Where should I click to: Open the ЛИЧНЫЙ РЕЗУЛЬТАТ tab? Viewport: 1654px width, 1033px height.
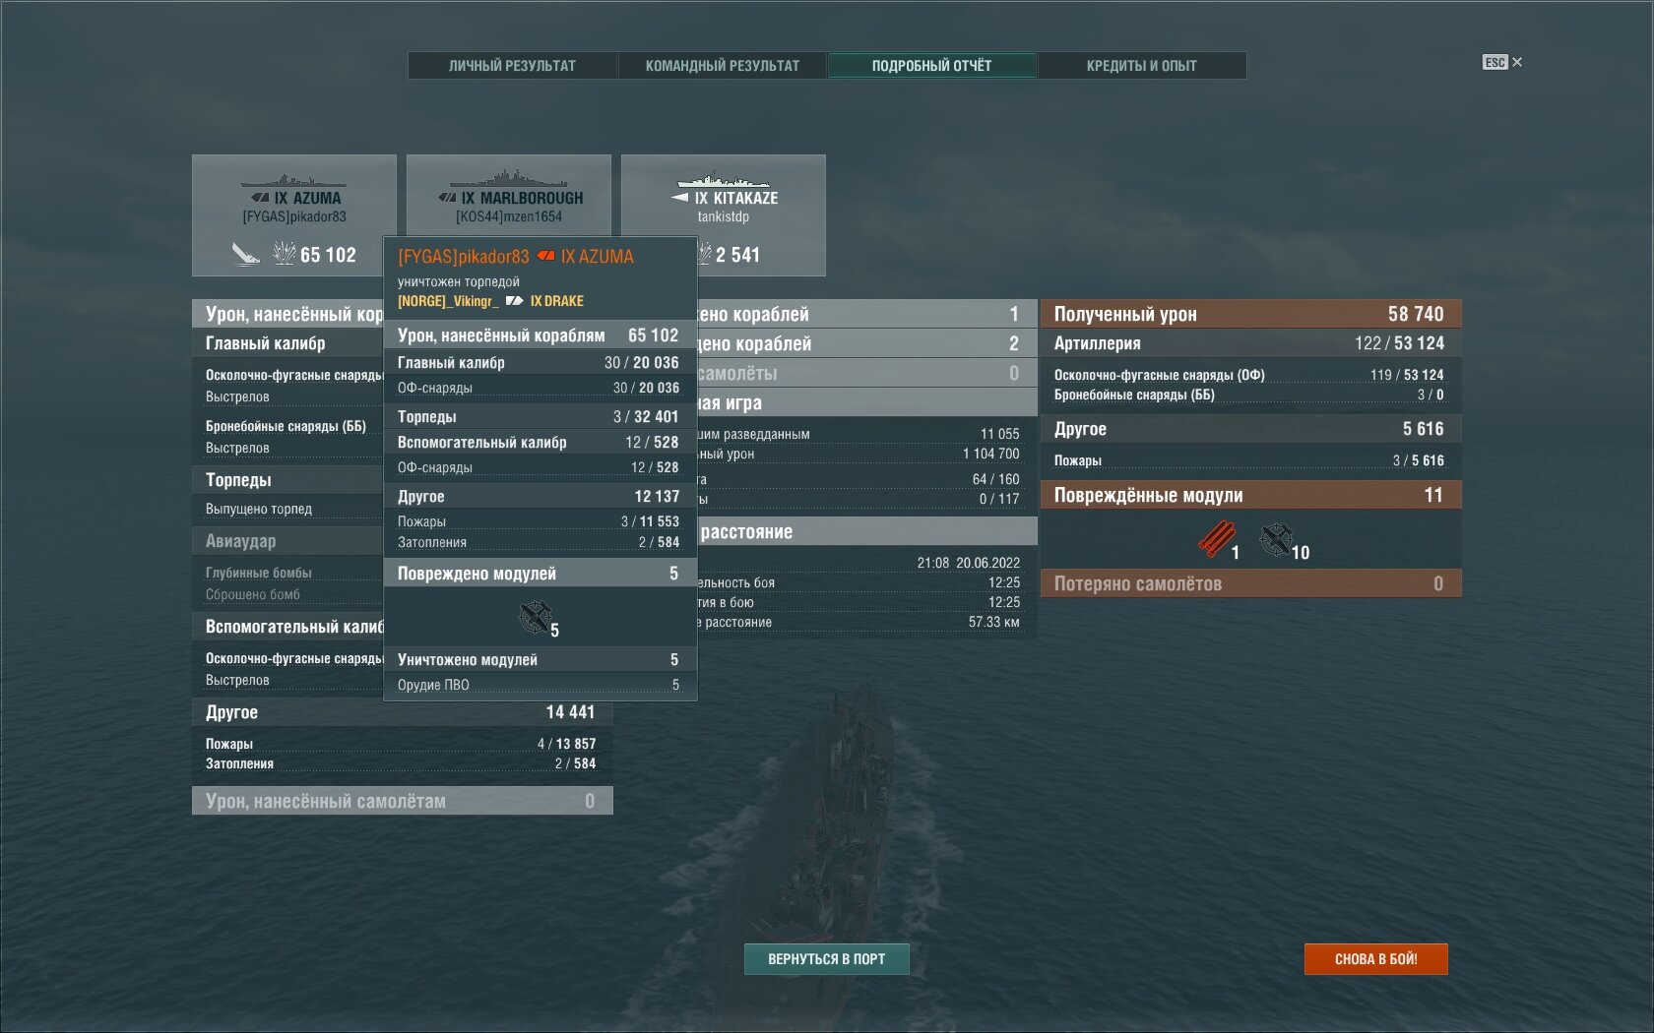[512, 66]
